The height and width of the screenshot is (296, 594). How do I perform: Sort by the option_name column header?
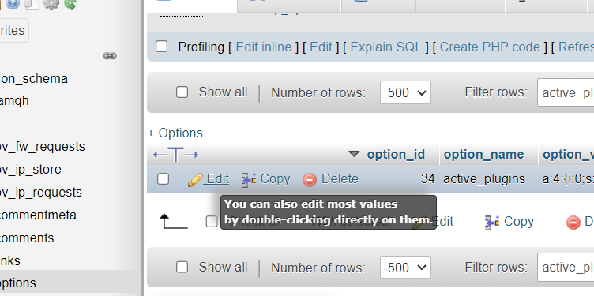tap(483, 155)
